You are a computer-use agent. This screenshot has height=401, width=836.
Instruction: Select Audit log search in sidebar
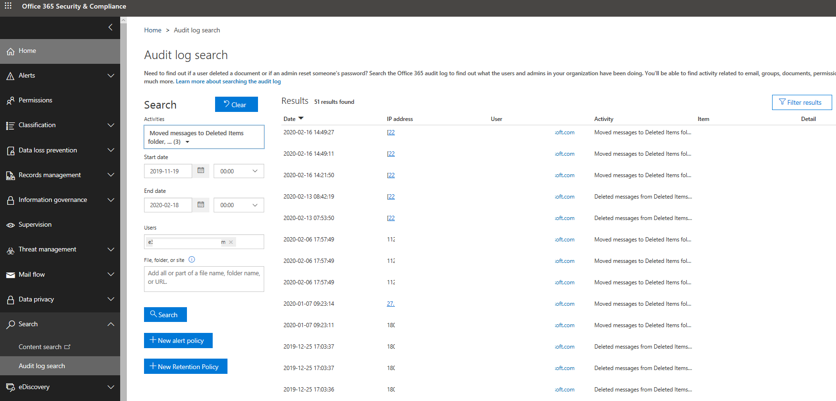60,366
